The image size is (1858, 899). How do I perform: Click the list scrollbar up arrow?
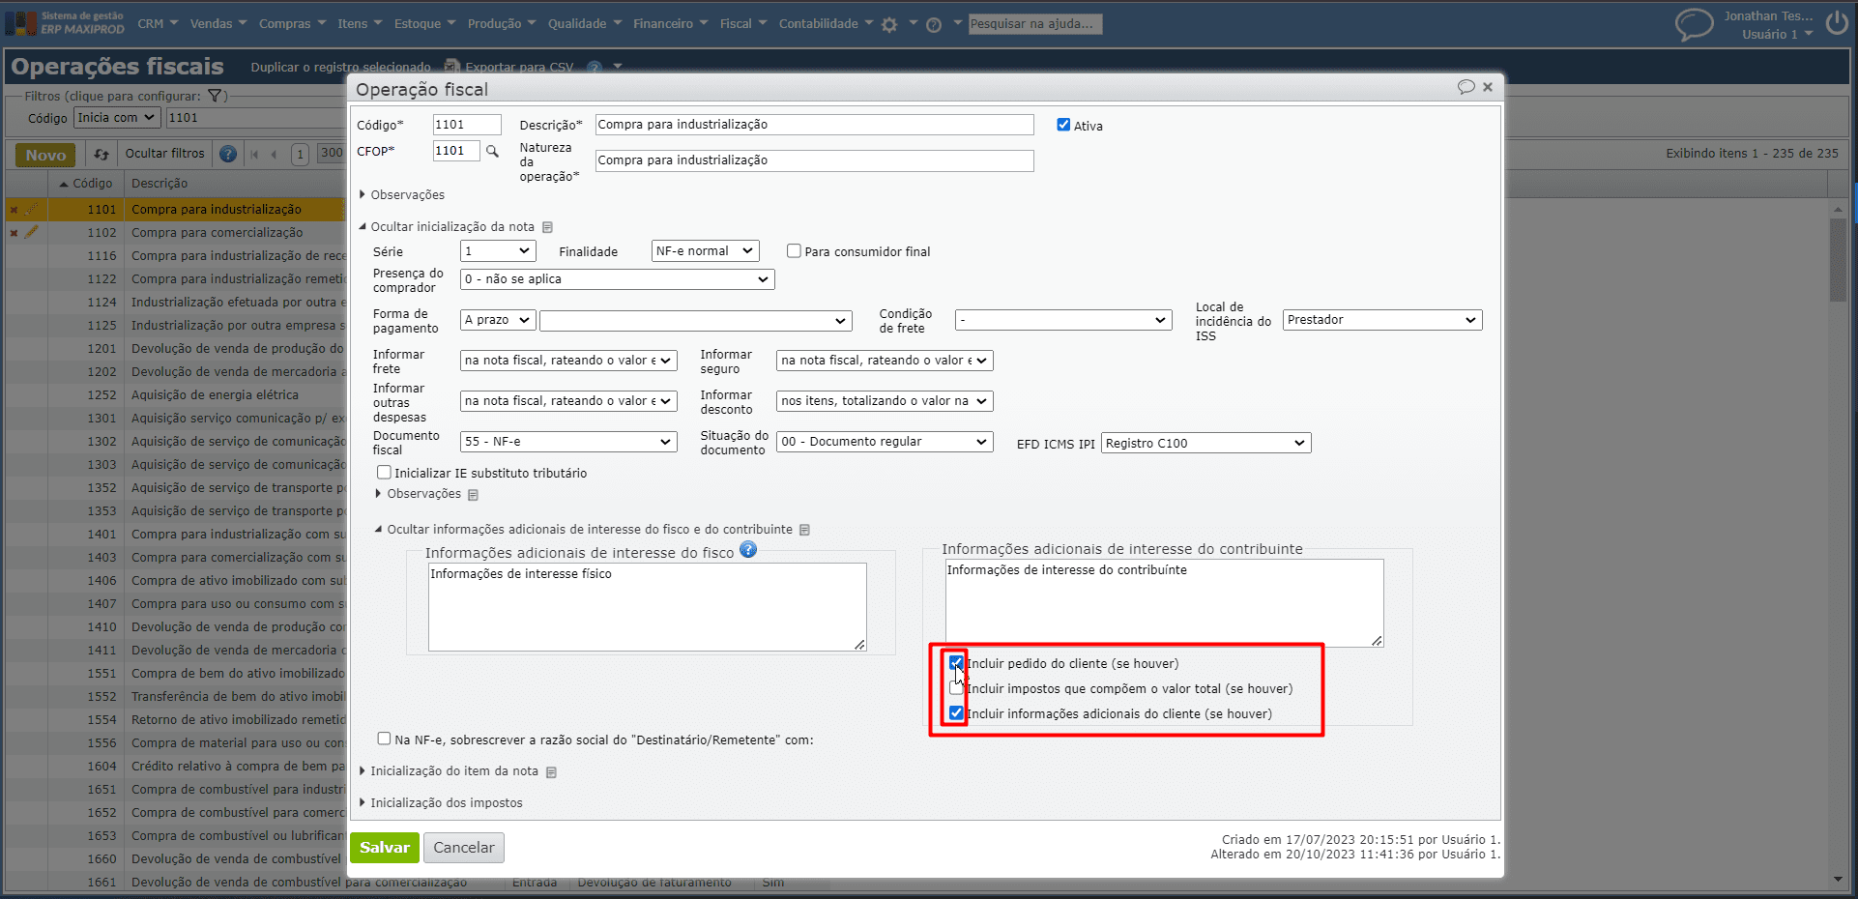[1838, 208]
